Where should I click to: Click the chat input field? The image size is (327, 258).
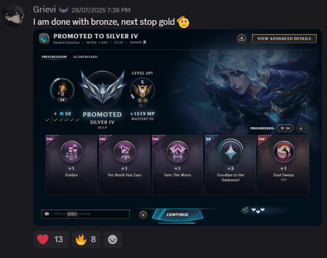coord(86,214)
